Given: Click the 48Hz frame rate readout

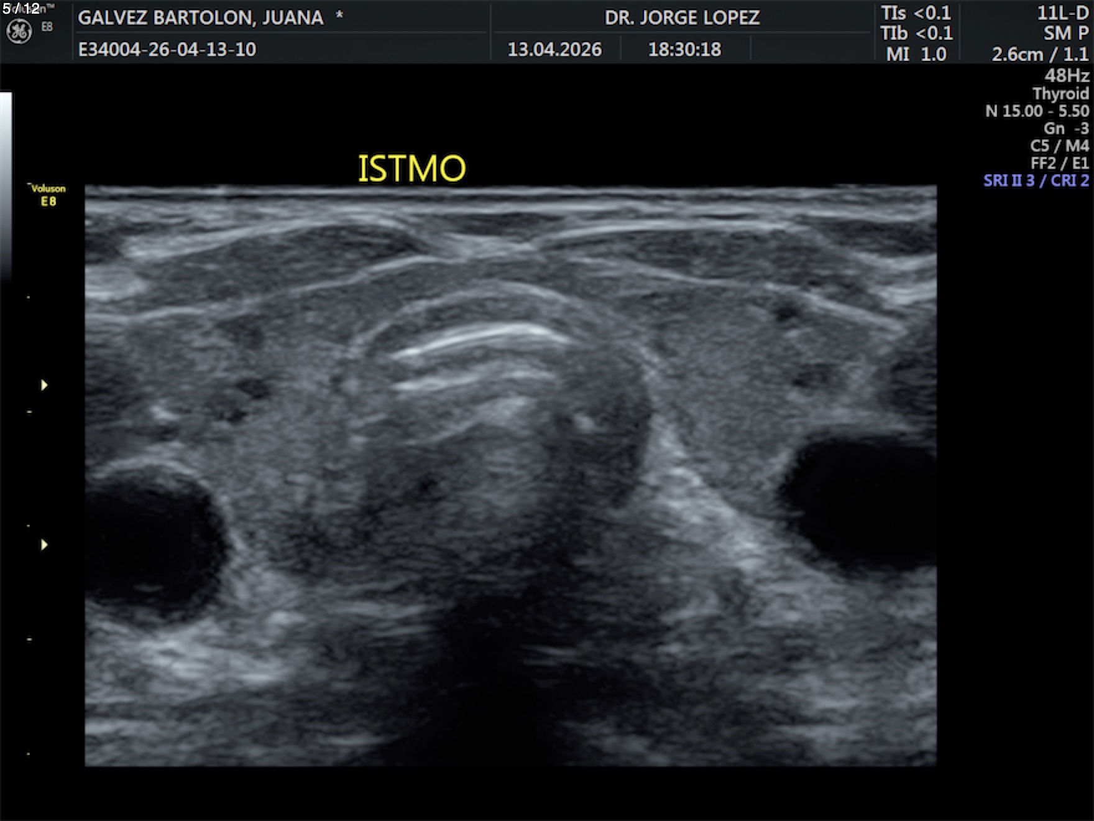Looking at the screenshot, I should [x=1067, y=75].
